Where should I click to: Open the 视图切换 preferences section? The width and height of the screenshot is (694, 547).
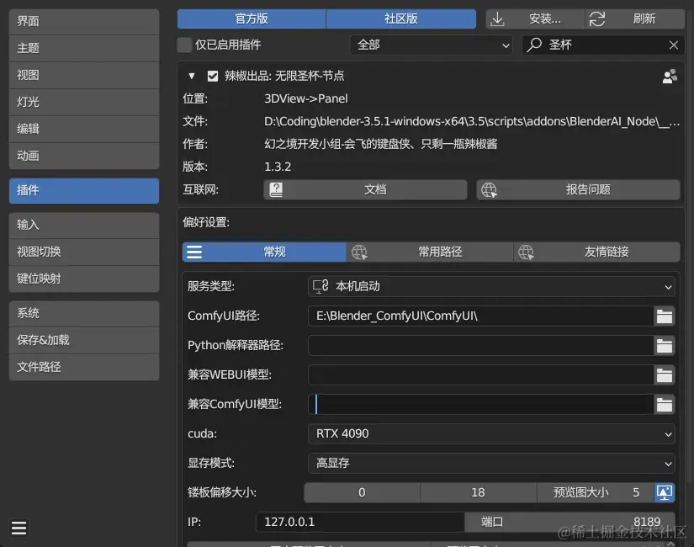[x=84, y=252]
